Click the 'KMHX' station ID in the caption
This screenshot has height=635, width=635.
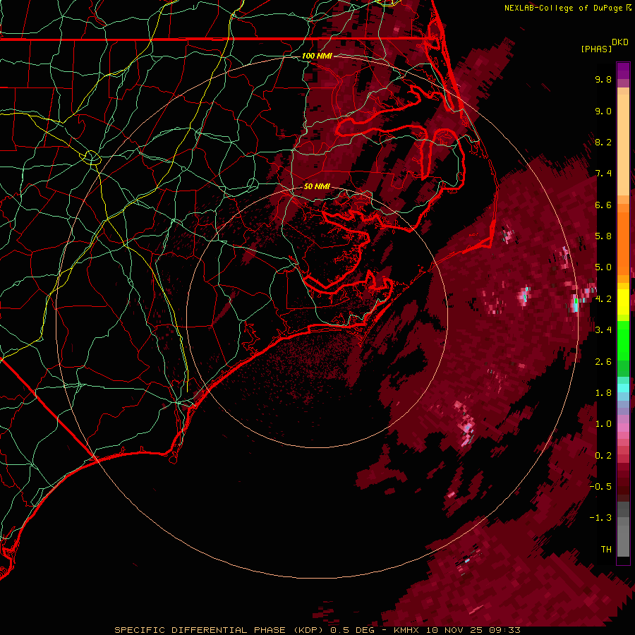pyautogui.click(x=406, y=630)
